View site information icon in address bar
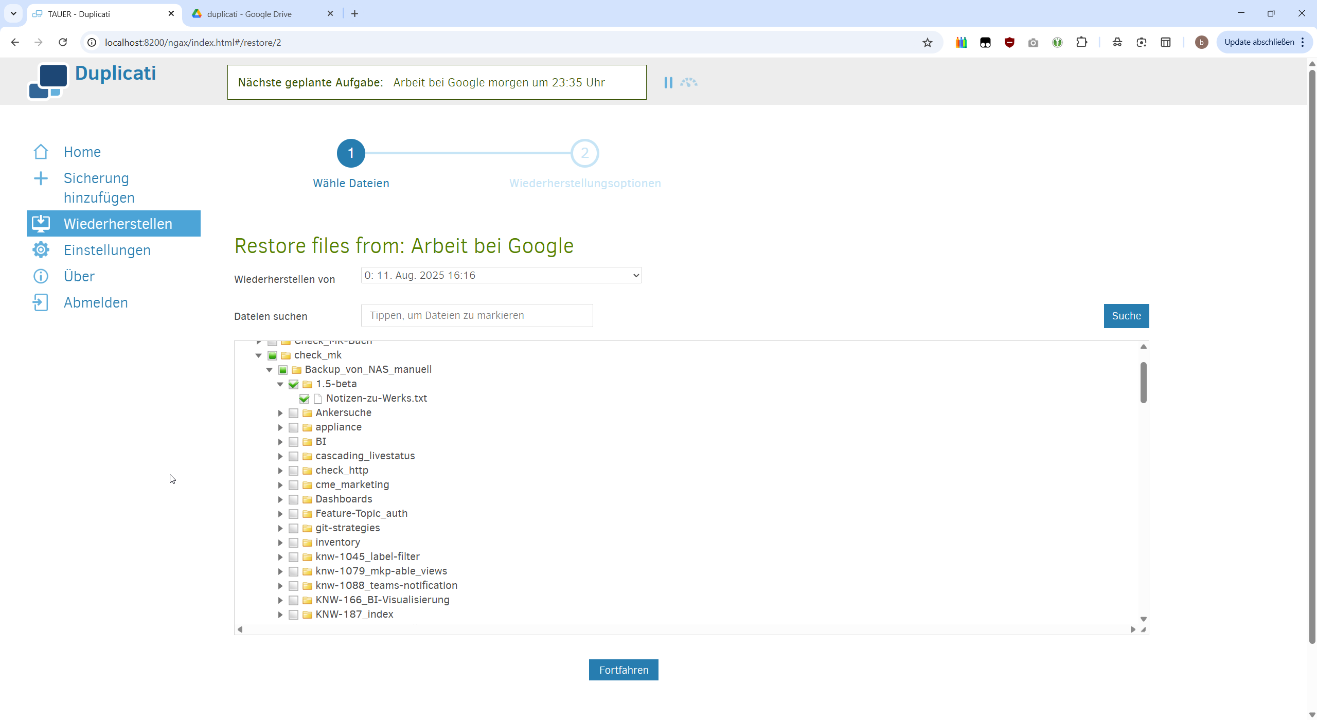Viewport: 1317px width, 720px height. pyautogui.click(x=92, y=42)
